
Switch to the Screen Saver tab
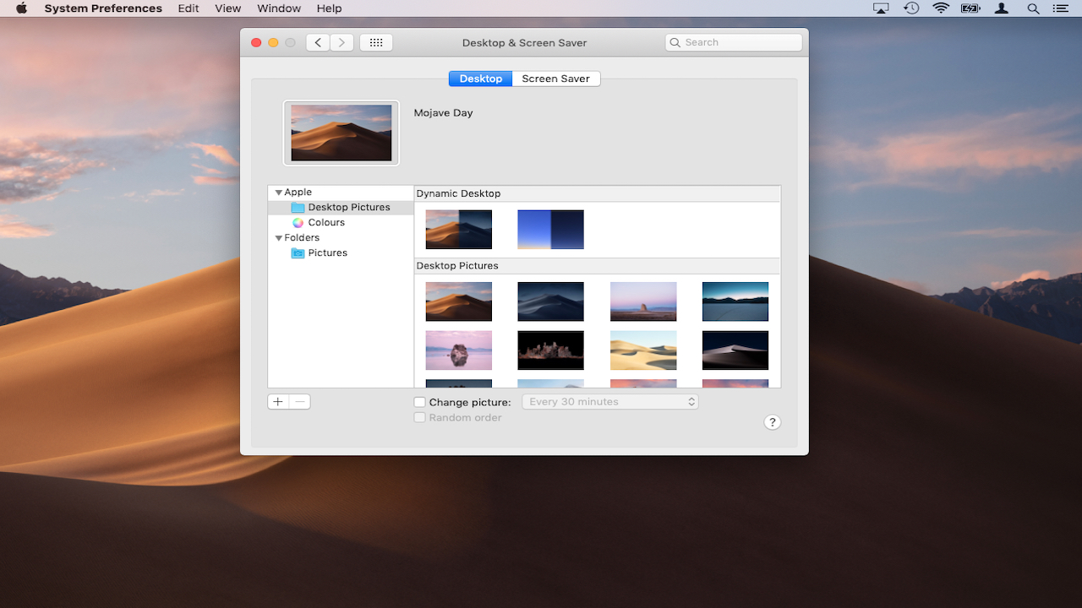pyautogui.click(x=556, y=79)
